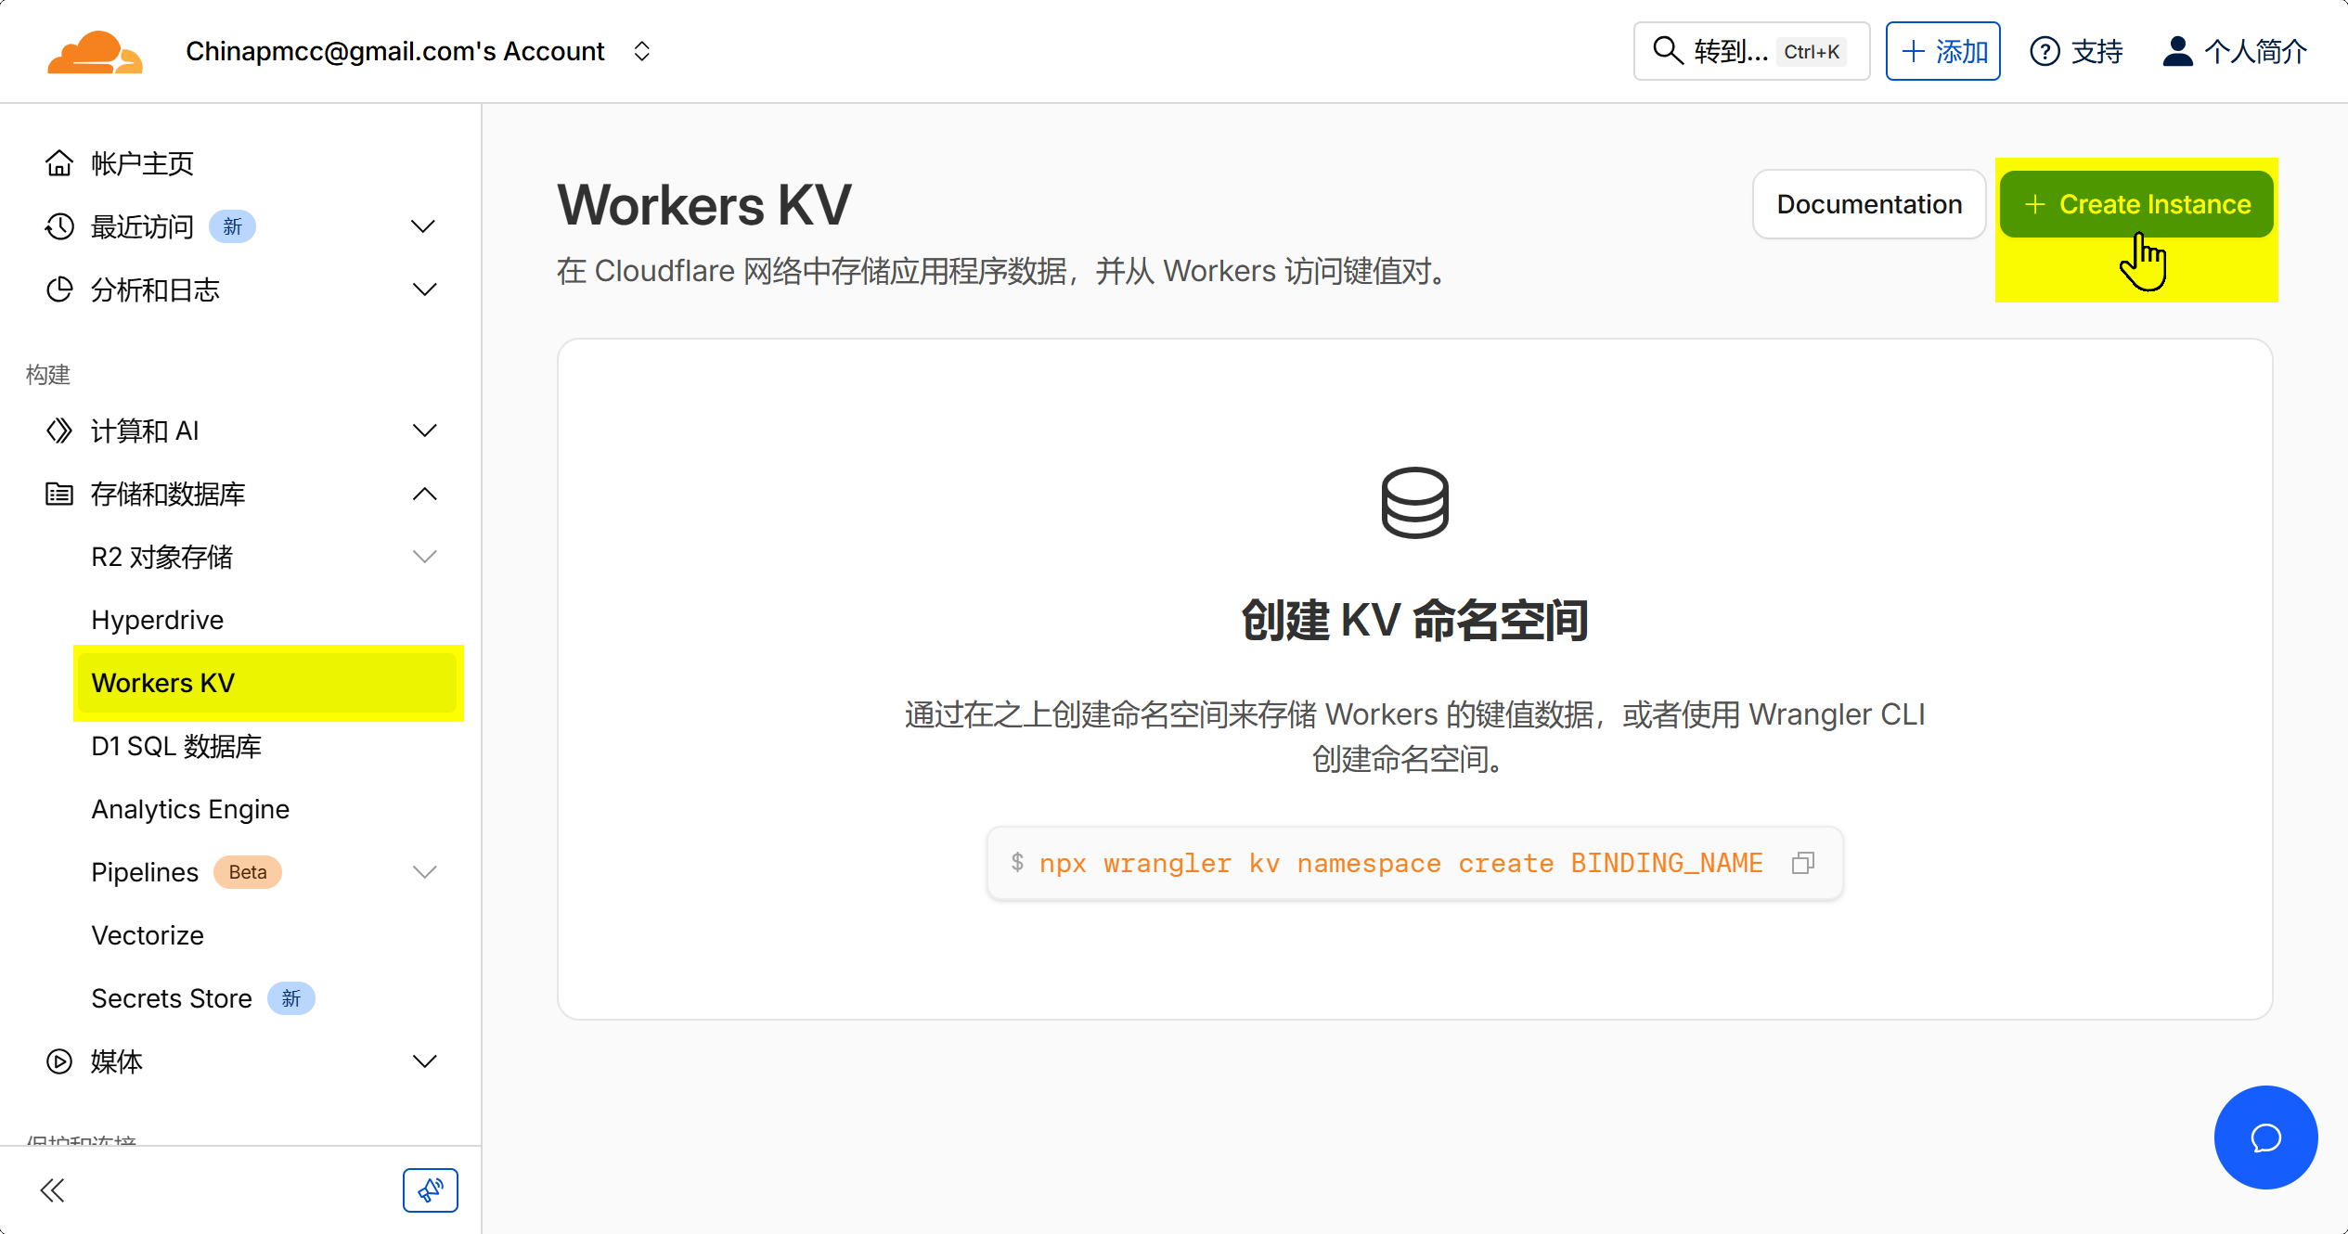2348x1234 pixels.
Task: Collapse the sidebar with double-chevron icon
Action: point(53,1190)
